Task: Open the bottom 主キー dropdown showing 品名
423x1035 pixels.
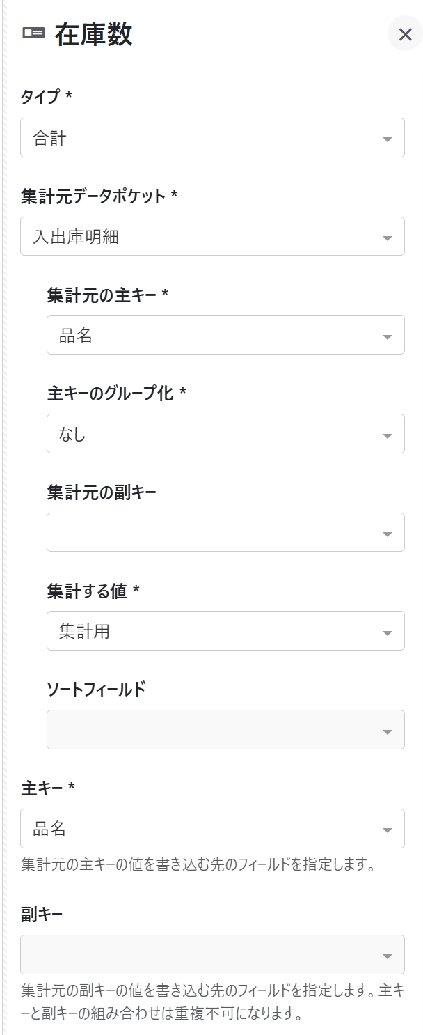Action: click(202, 829)
